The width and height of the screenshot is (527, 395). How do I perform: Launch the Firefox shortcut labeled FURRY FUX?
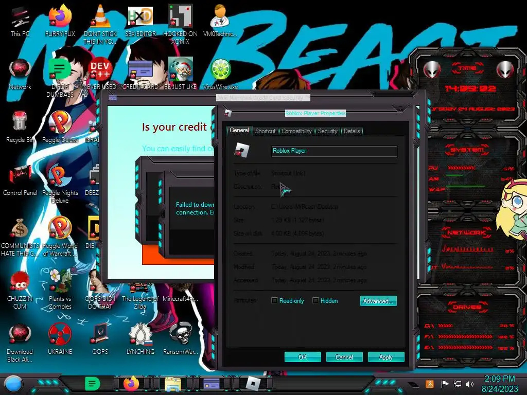click(60, 21)
